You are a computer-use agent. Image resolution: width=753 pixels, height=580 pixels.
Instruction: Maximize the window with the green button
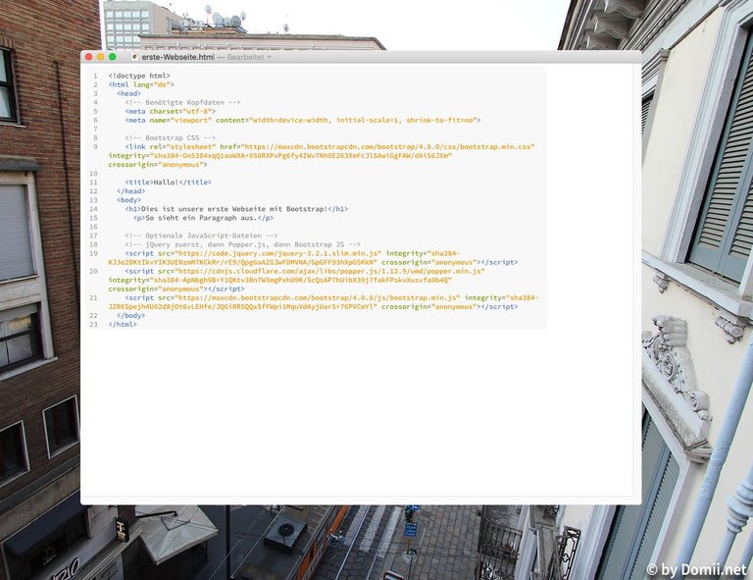click(x=113, y=57)
